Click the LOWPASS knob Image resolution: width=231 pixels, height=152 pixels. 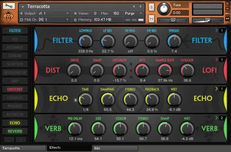coord(86,41)
